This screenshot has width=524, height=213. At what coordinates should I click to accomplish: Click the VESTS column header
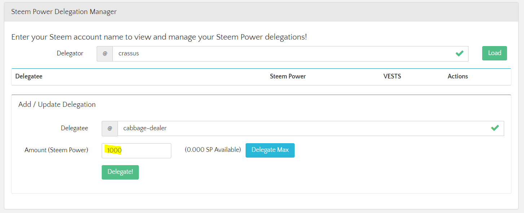click(x=392, y=76)
